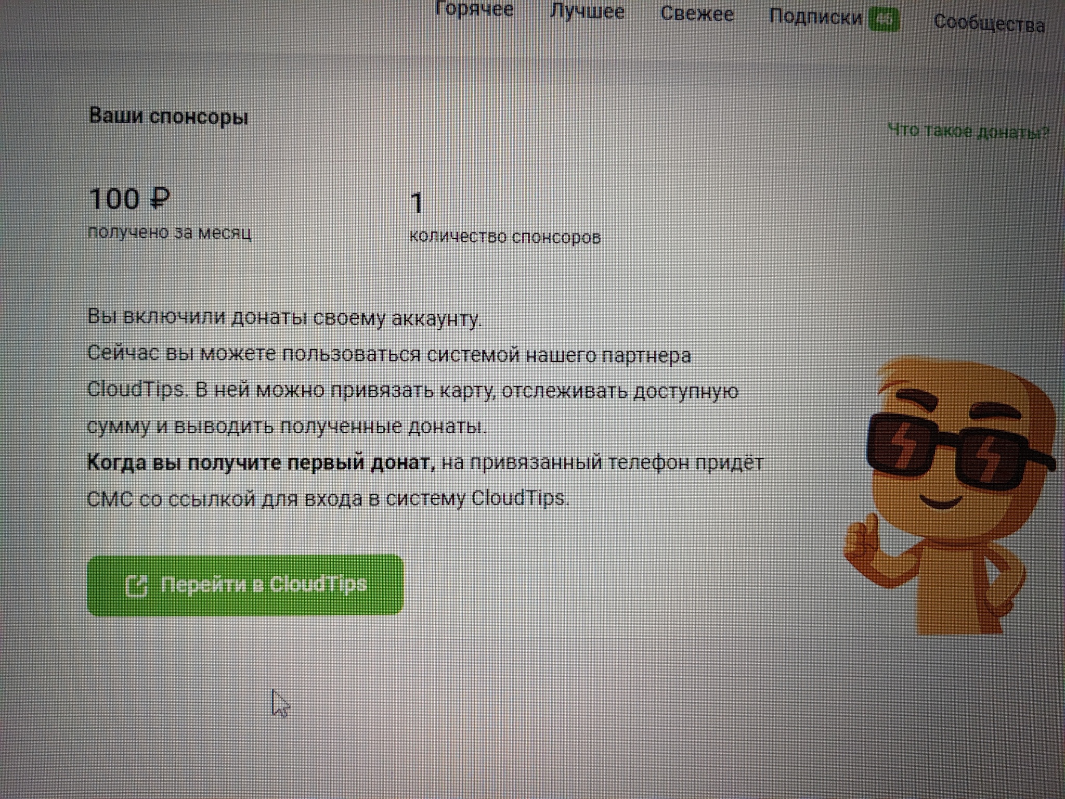Click the mascot's smiling mouth

tap(941, 502)
